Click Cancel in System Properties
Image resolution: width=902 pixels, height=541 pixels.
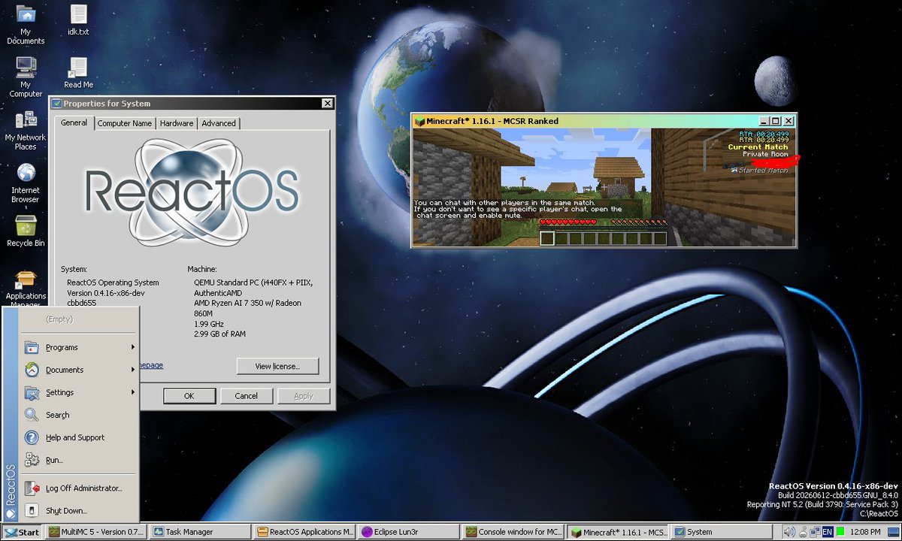click(x=247, y=396)
